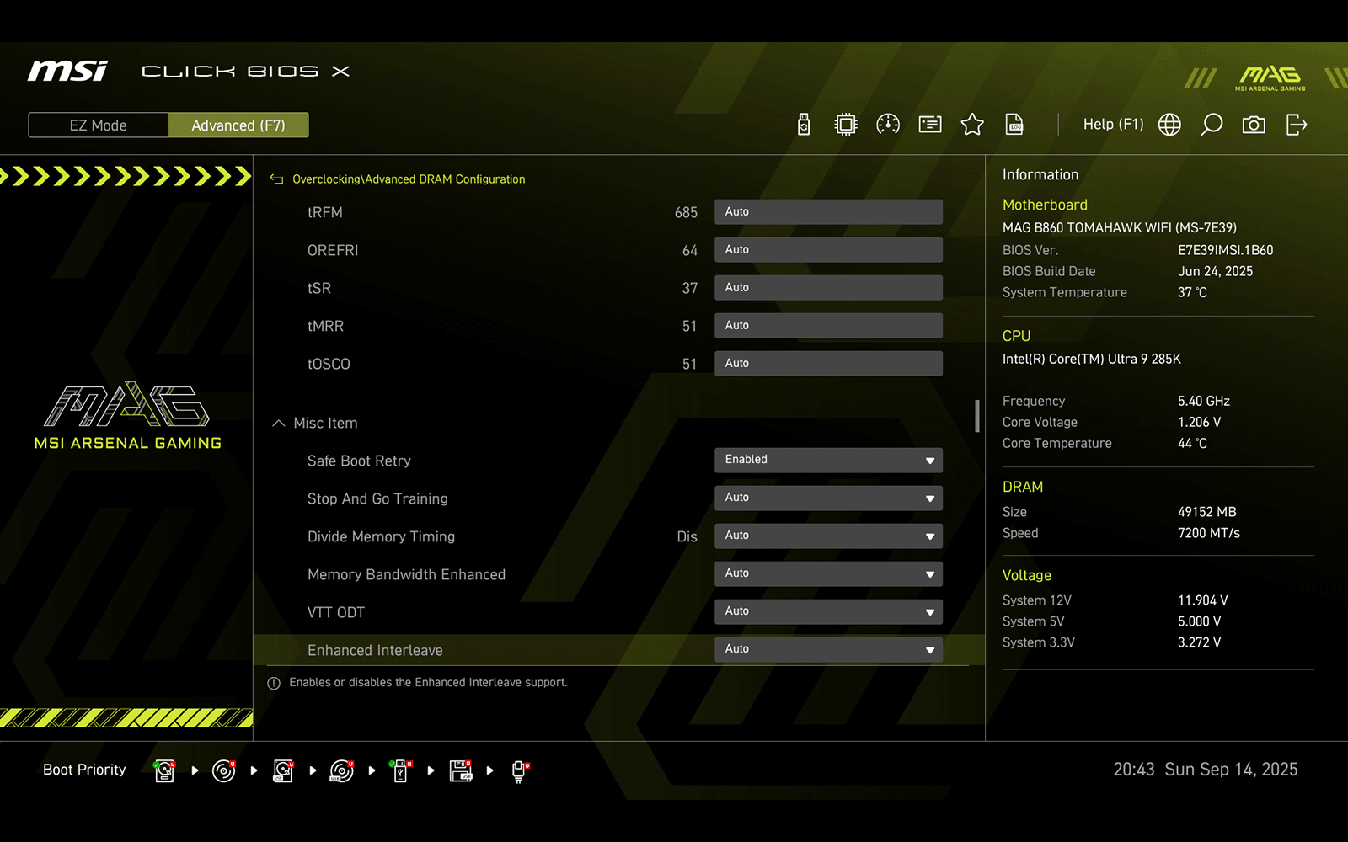The width and height of the screenshot is (1348, 842).
Task: Open Safe Boot Retry Enabled dropdown
Action: [x=828, y=460]
